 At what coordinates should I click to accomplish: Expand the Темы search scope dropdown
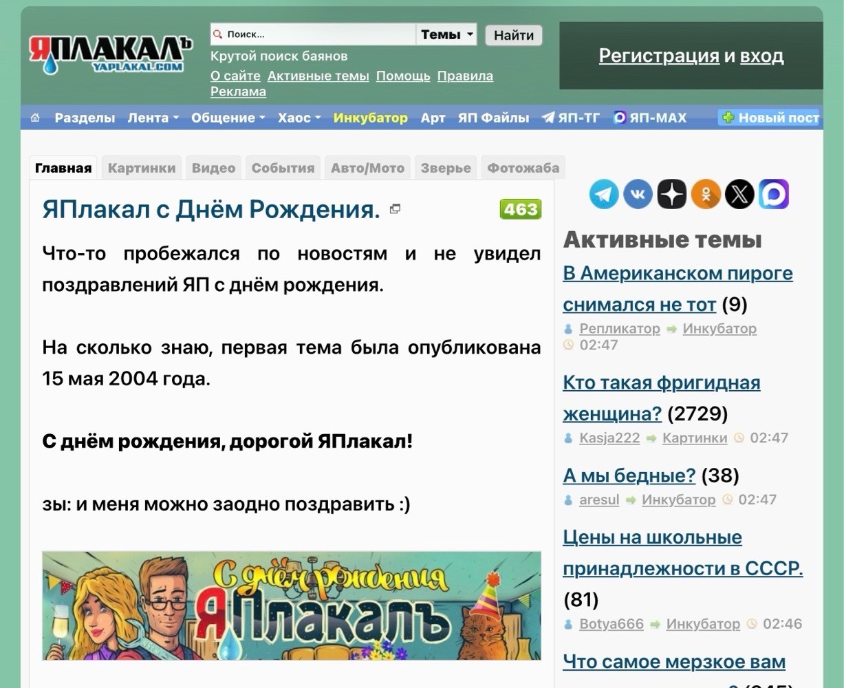point(446,34)
